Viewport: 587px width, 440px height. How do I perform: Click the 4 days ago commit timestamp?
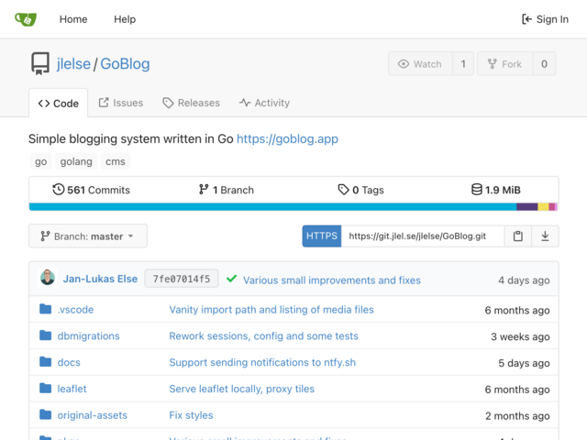point(524,280)
